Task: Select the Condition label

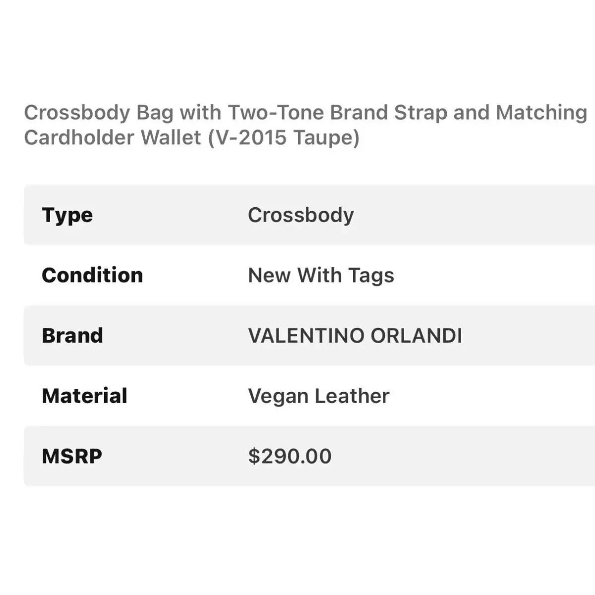Action: coord(92,275)
